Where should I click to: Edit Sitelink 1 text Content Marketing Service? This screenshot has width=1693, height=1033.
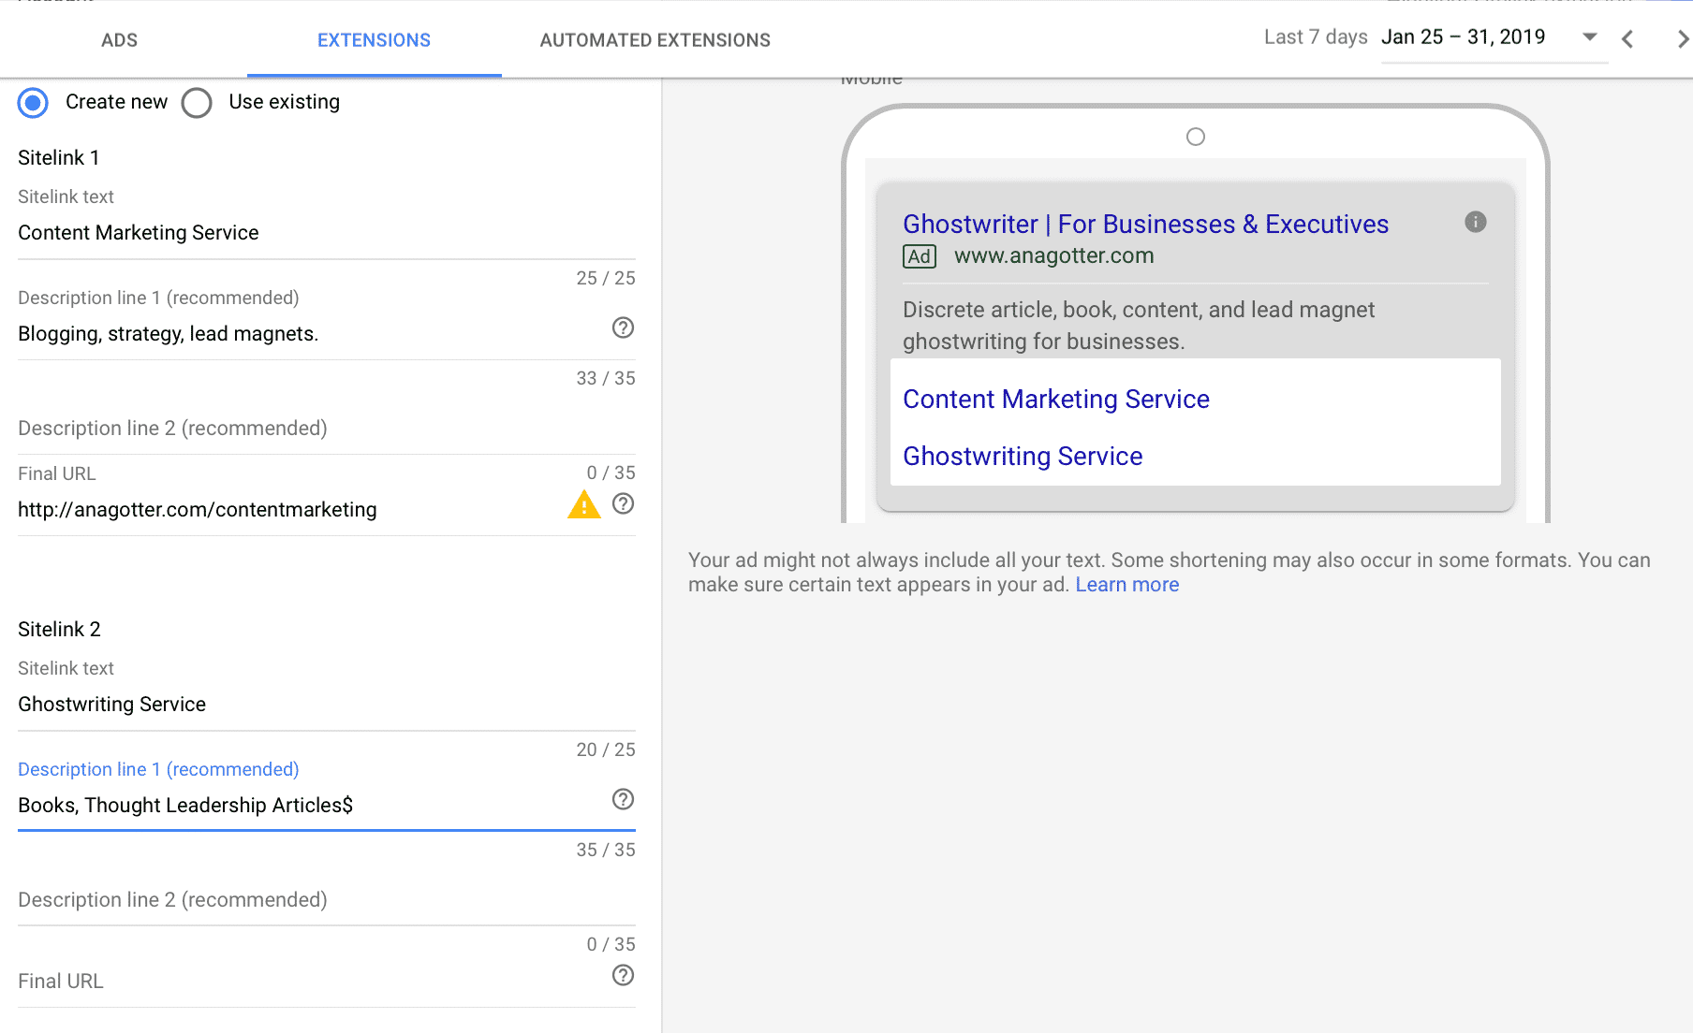tap(327, 233)
